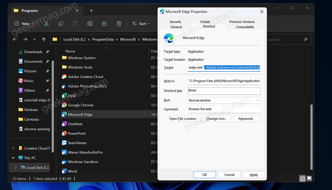The width and height of the screenshot is (332, 190).
Task: Close the Programs tab
Action: [x=77, y=10]
